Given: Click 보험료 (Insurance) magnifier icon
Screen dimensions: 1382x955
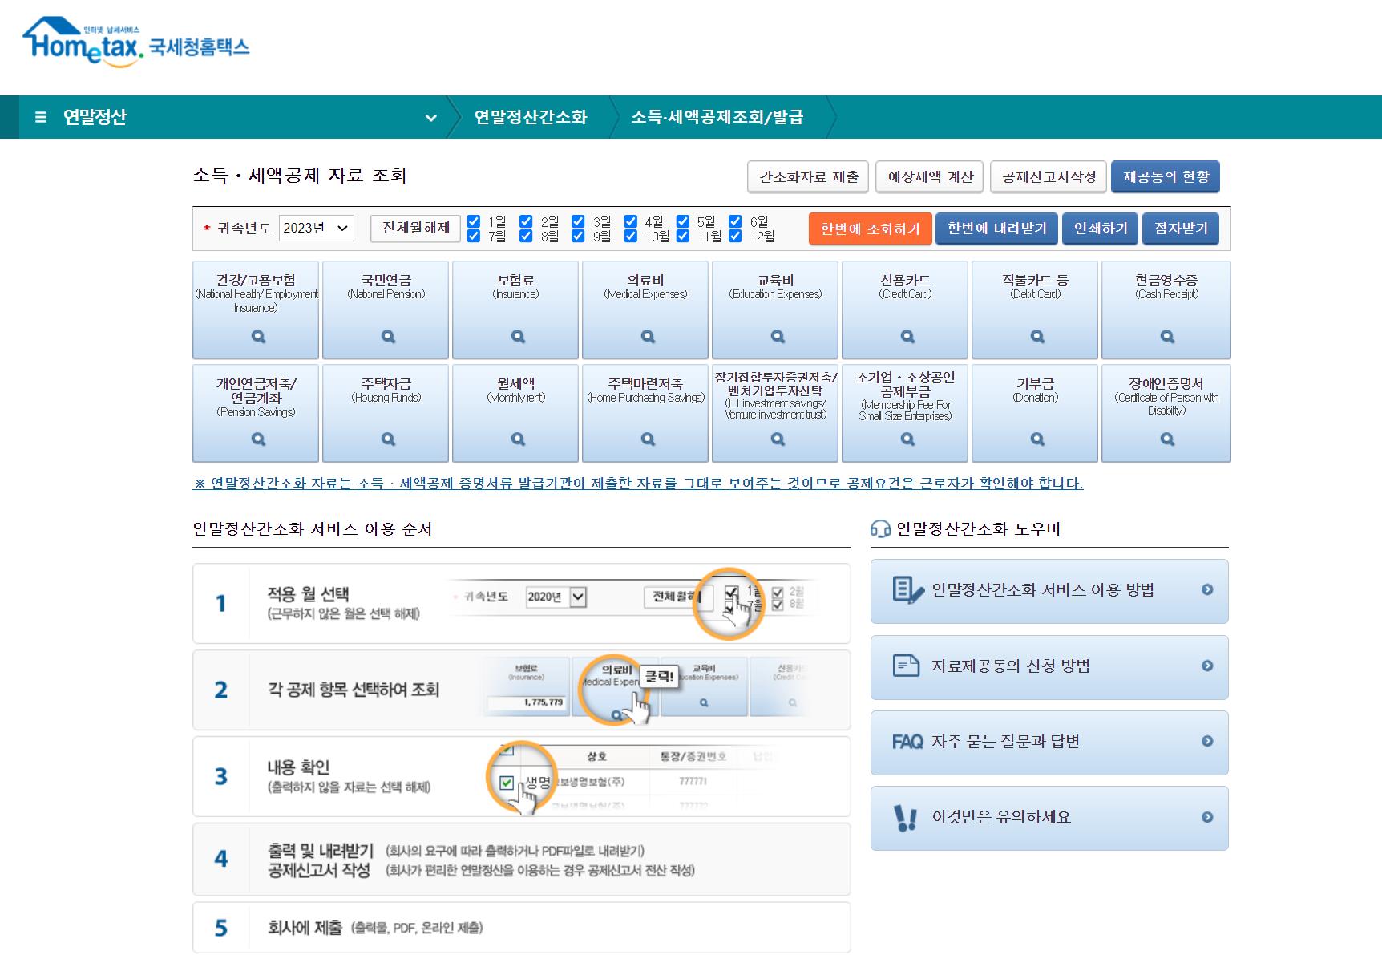Looking at the screenshot, I should (x=518, y=337).
